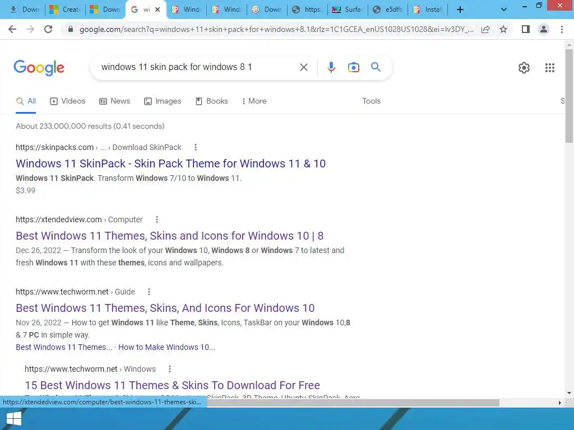Start voice search with microphone
This screenshot has height=430, width=574.
click(x=331, y=67)
